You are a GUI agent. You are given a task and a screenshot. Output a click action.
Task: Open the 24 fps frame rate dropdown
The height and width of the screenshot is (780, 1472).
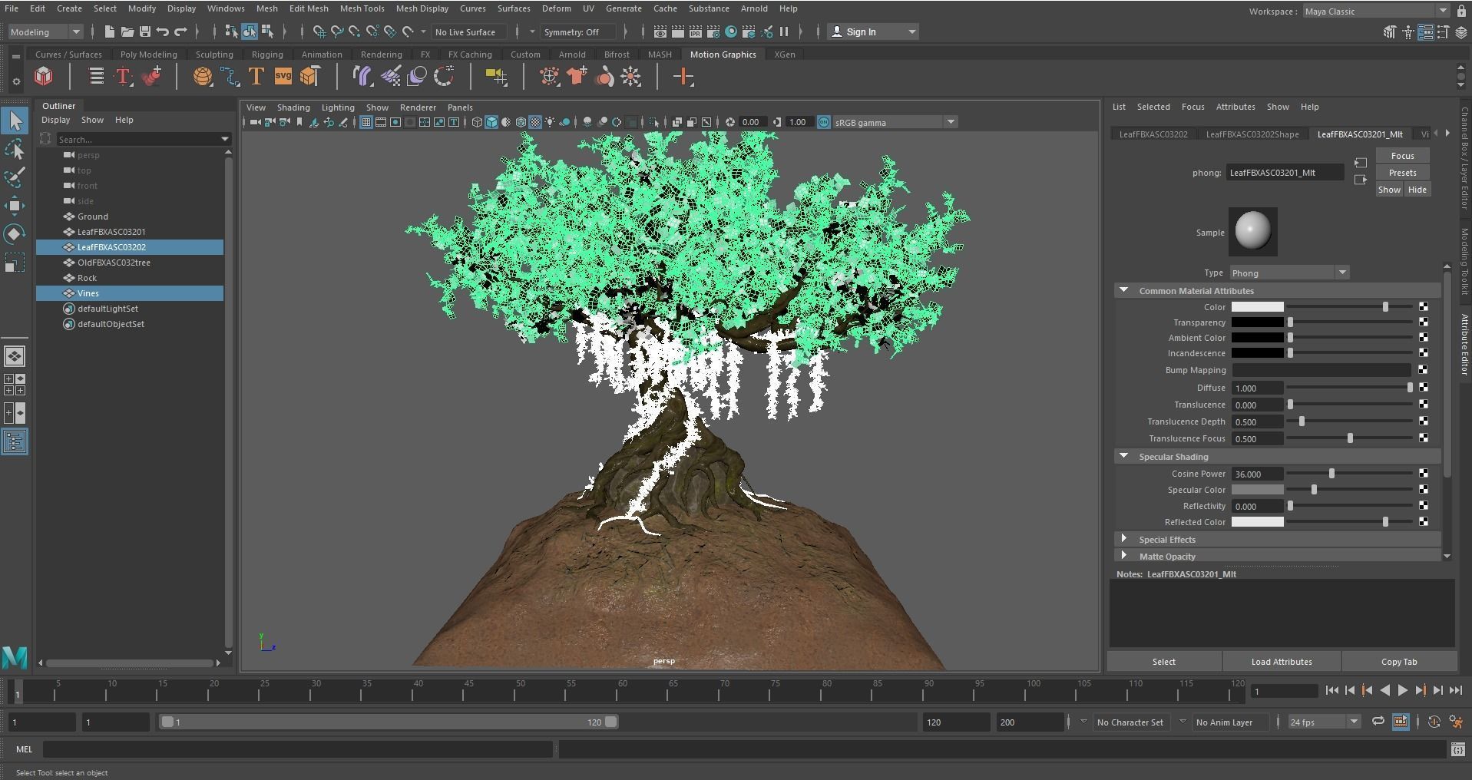coord(1325,722)
